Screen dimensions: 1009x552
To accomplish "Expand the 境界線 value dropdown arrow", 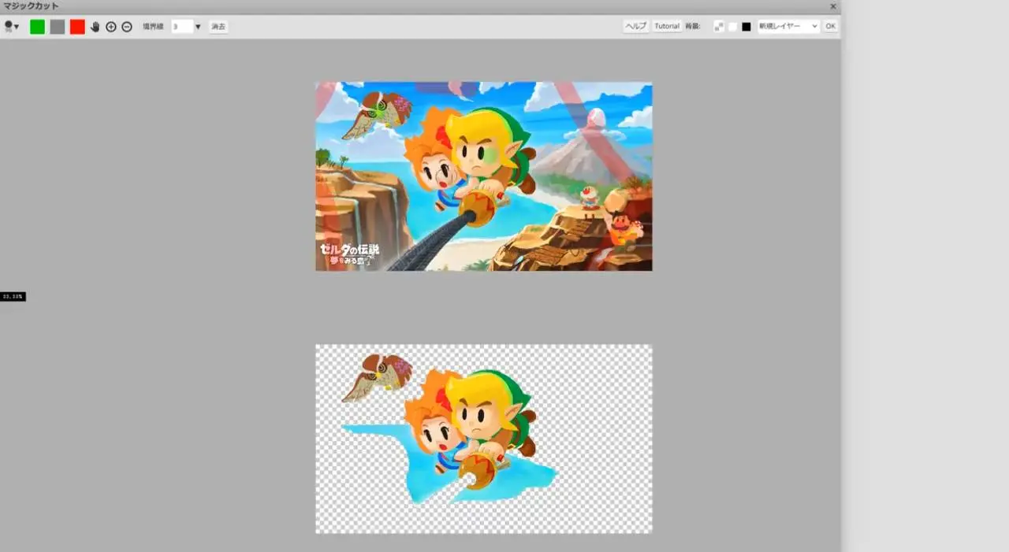I will pos(198,27).
